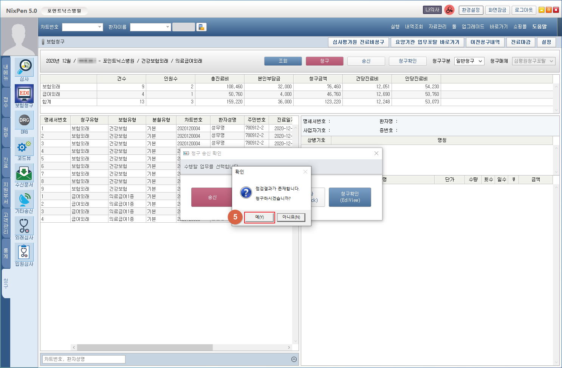Open the 코드뷰 gear icon

24,146
